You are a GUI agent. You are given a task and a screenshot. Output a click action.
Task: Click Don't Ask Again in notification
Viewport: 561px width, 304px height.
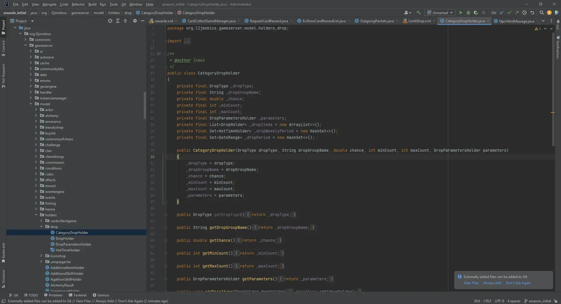[518, 283]
